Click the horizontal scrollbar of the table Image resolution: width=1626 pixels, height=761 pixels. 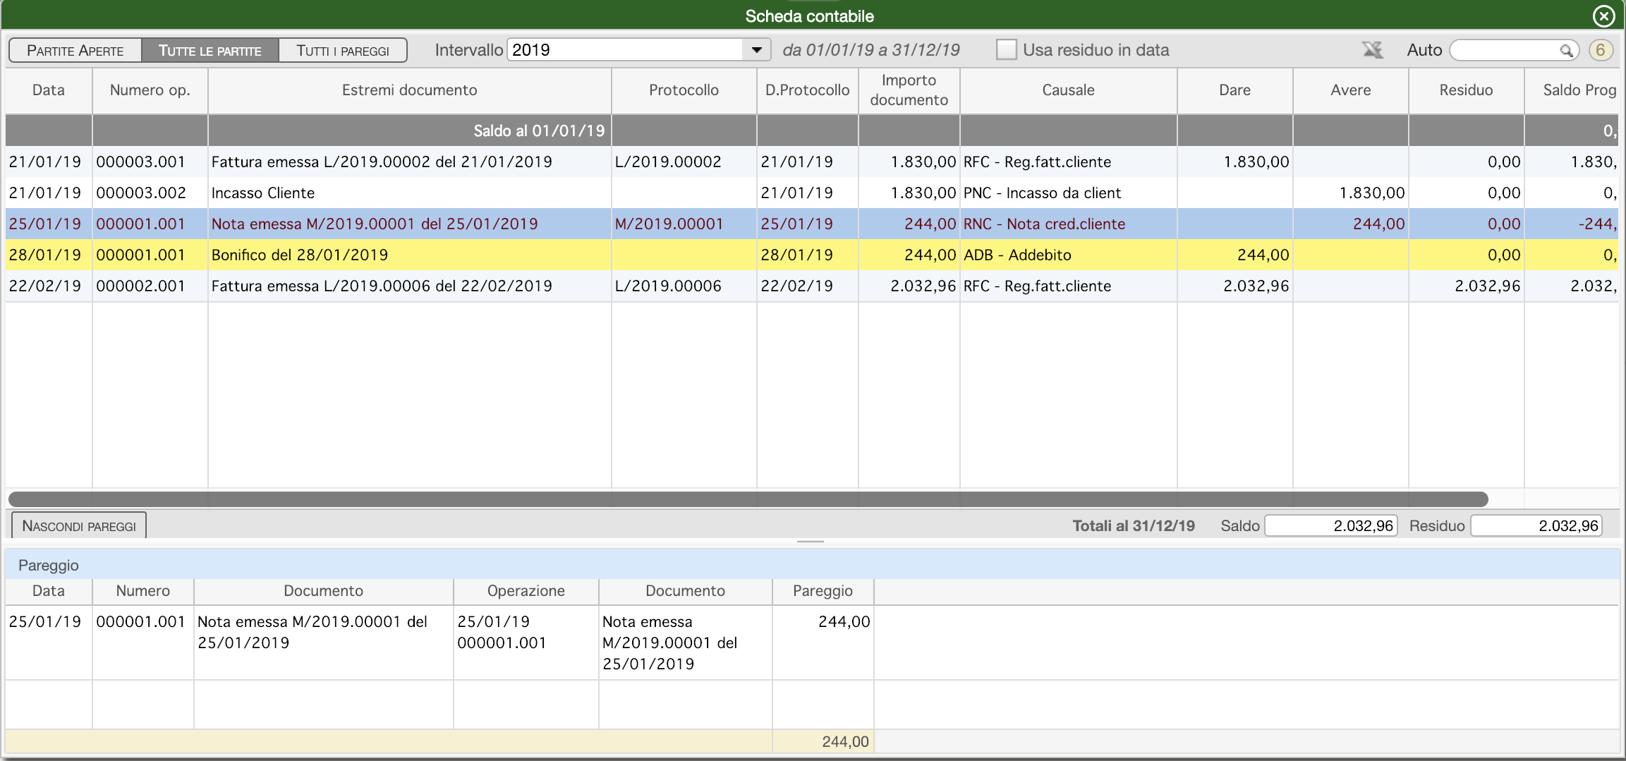[x=748, y=499]
